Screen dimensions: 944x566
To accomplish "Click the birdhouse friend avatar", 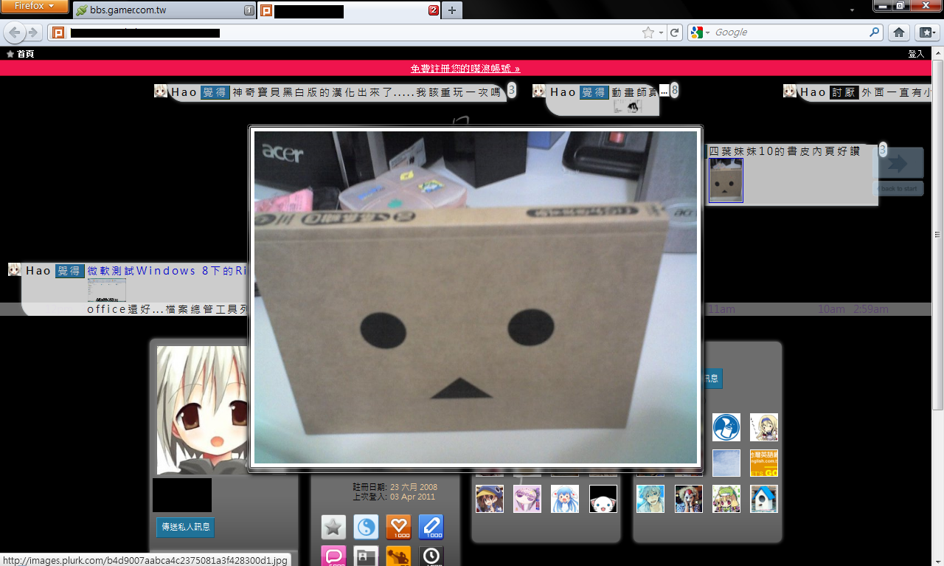I will (763, 499).
